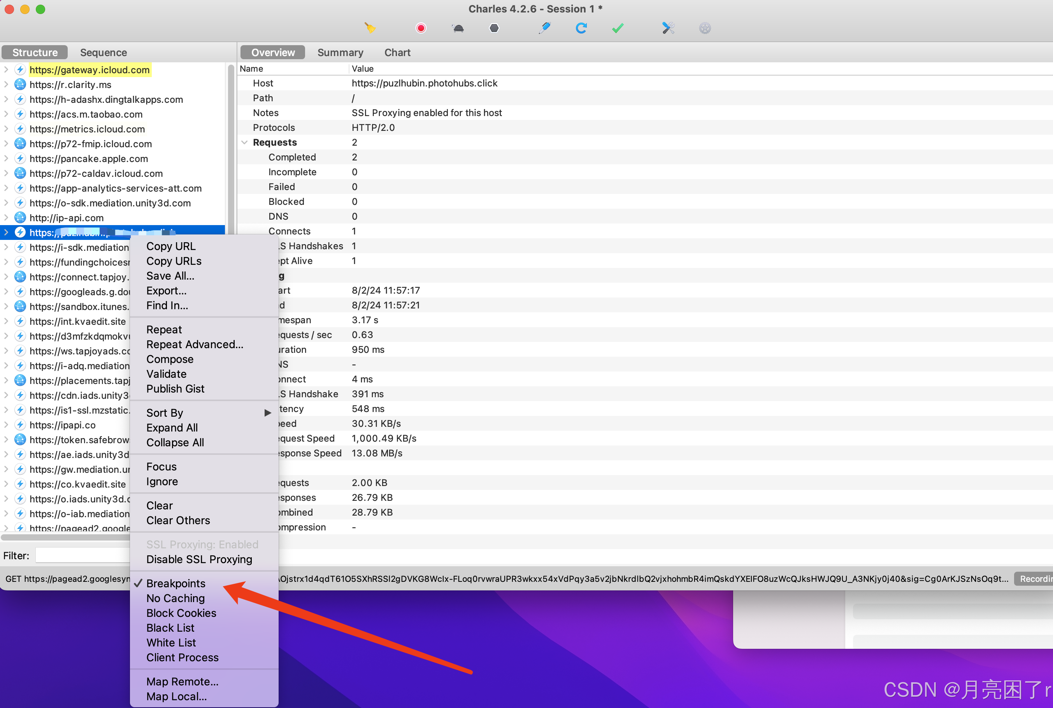Image resolution: width=1053 pixels, height=708 pixels.
Task: Select the Overview tab button
Action: 273,52
